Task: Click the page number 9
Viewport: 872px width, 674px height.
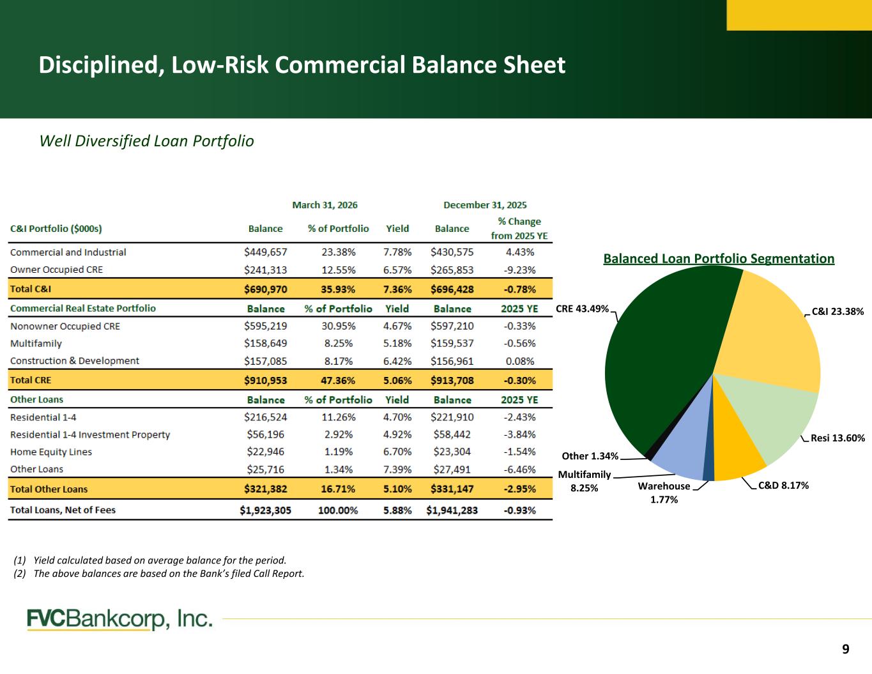Action: 846,650
